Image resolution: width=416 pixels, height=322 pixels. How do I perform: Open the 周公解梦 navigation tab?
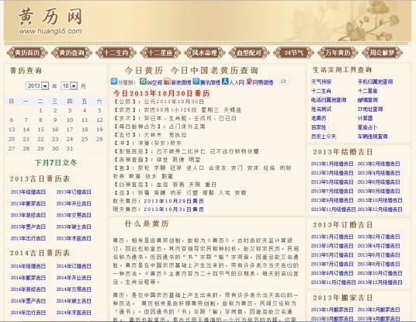[x=383, y=53]
